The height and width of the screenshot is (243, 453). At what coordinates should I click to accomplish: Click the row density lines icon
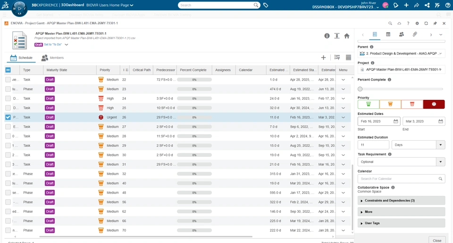tap(348, 57)
